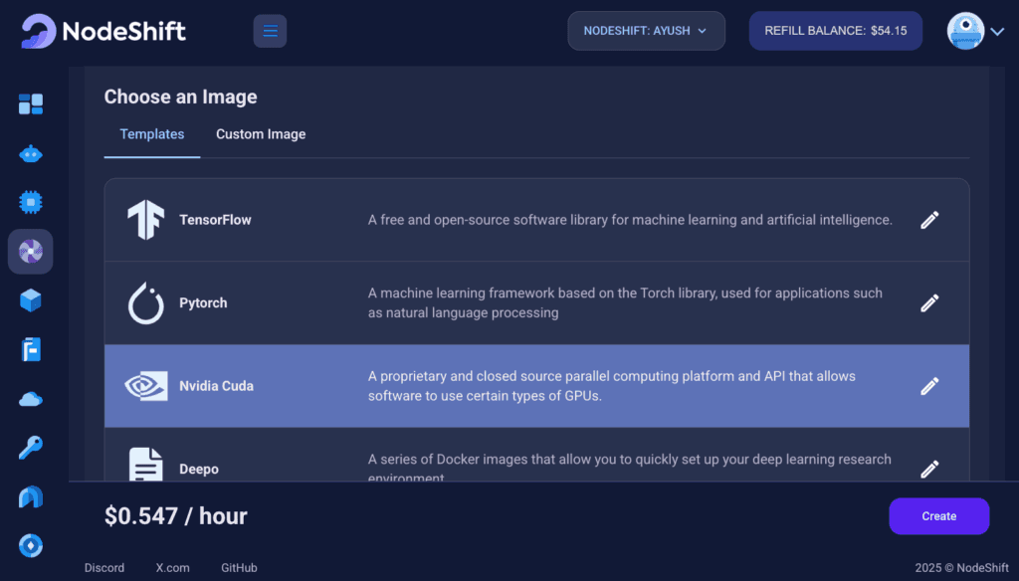Edit the Nvidia Cuda template with pencil icon
Image resolution: width=1019 pixels, height=581 pixels.
pyautogui.click(x=929, y=386)
